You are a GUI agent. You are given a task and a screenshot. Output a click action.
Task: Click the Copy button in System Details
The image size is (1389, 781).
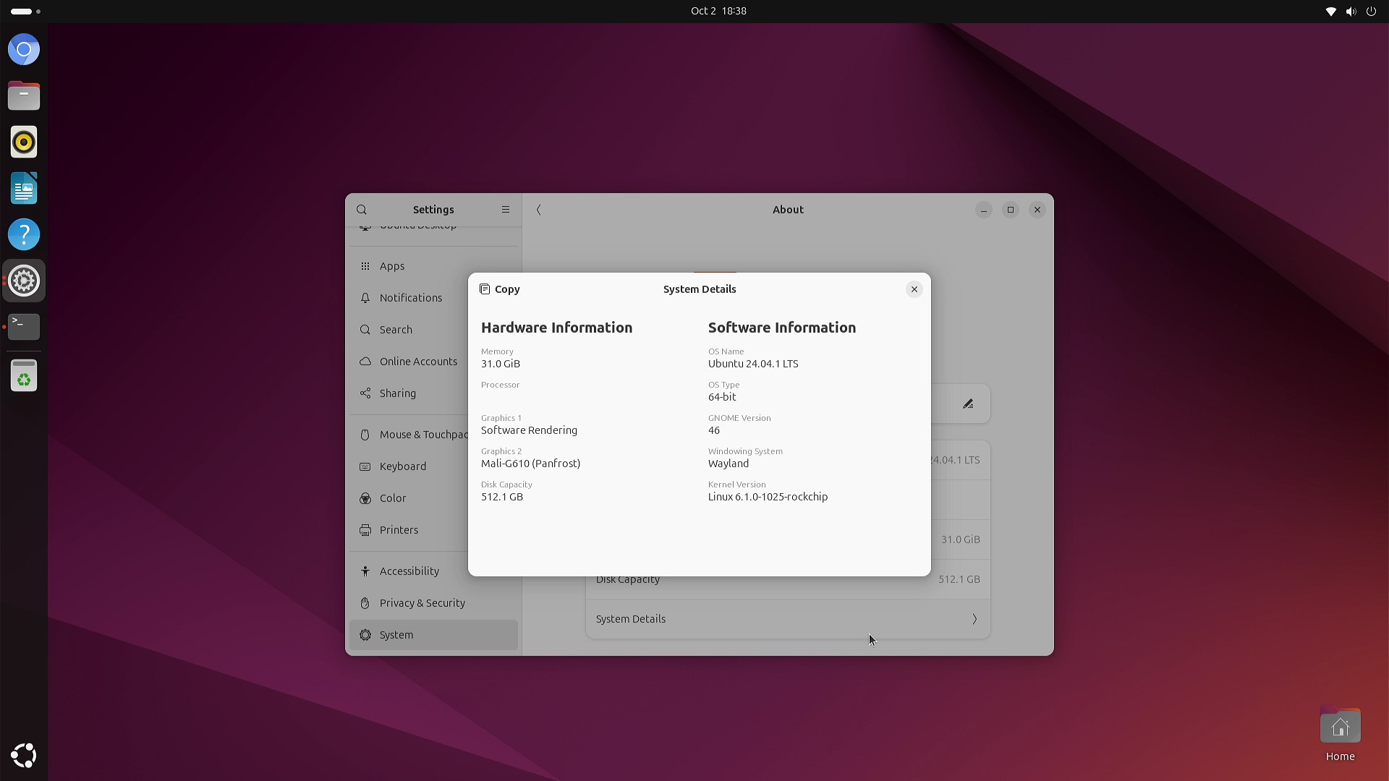click(x=500, y=289)
